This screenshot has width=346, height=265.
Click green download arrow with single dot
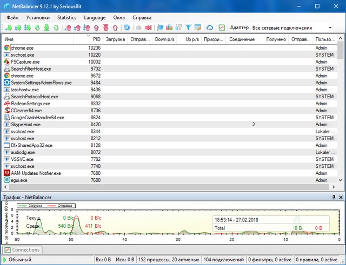[9, 28]
